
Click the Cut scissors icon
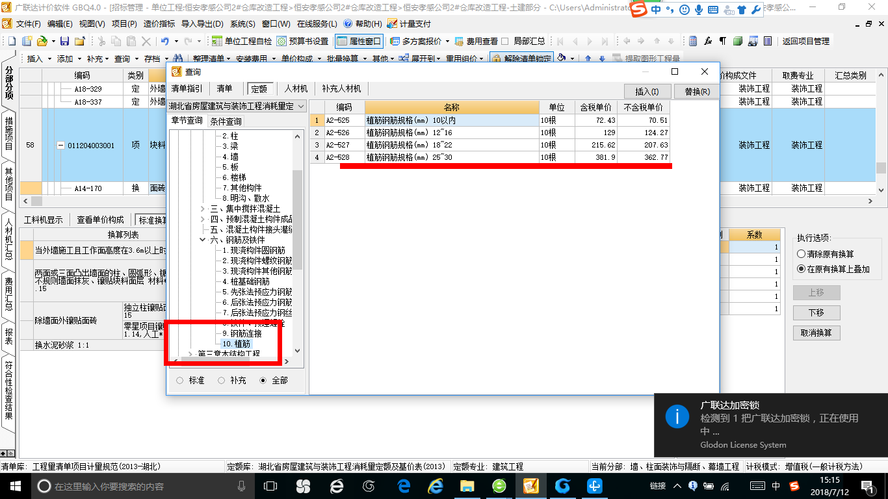point(101,41)
